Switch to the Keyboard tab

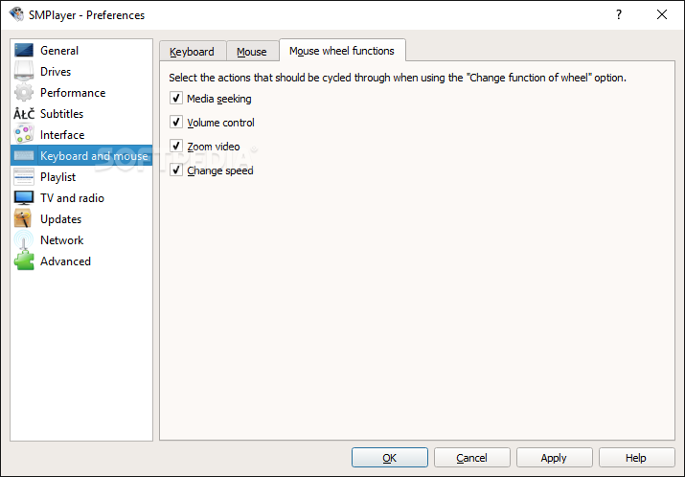(193, 52)
